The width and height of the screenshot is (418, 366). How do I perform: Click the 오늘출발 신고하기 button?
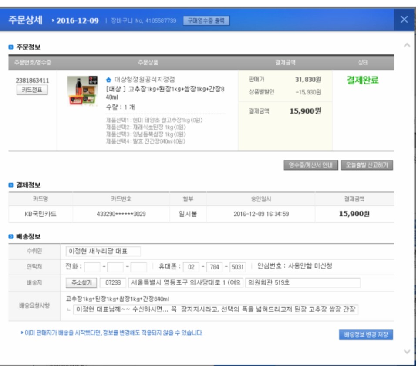click(x=367, y=165)
